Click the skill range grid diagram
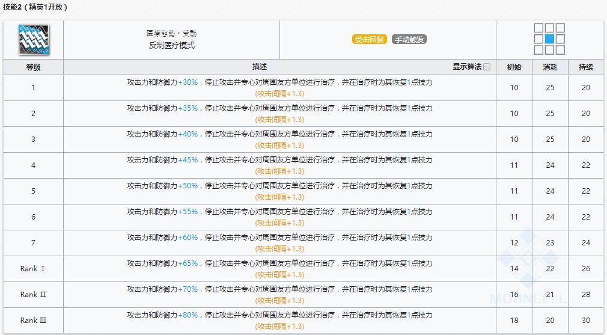 549,38
